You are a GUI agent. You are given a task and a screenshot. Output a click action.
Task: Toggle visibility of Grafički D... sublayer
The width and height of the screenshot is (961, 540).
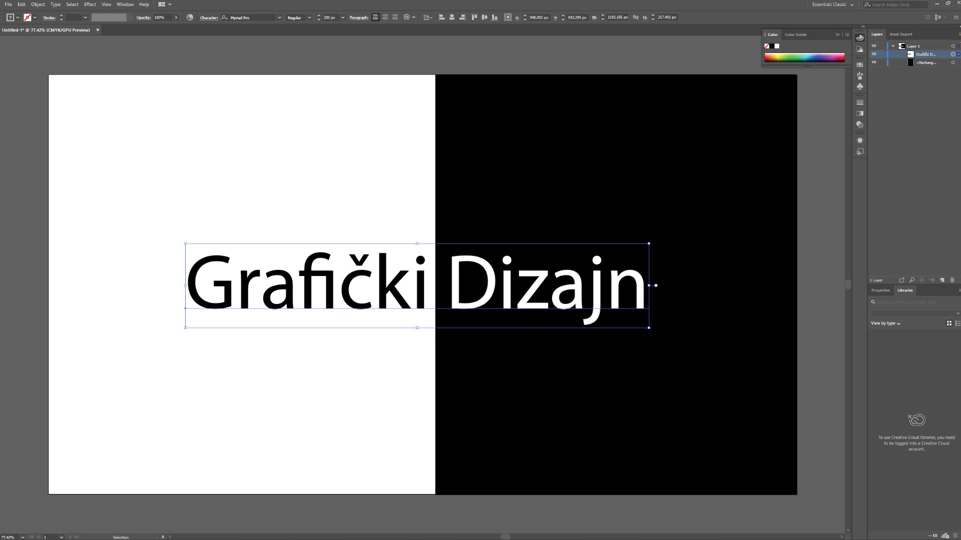(874, 54)
